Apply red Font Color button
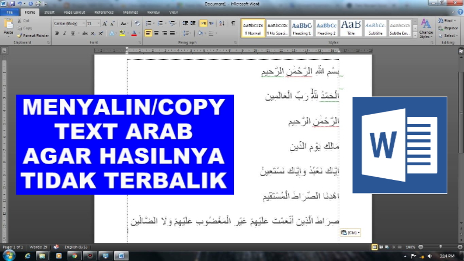464x261 pixels. coord(134,33)
